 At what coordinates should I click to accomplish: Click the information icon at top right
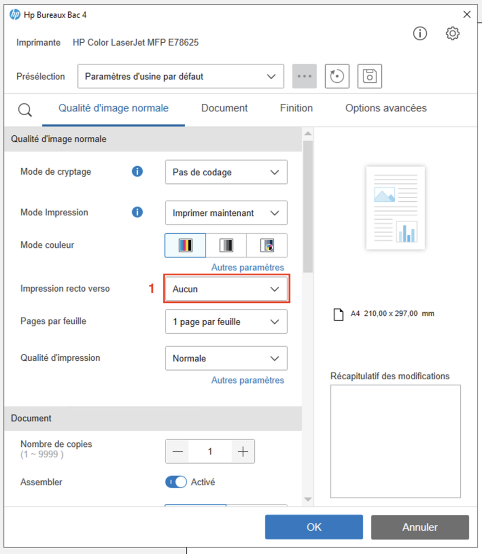click(420, 34)
